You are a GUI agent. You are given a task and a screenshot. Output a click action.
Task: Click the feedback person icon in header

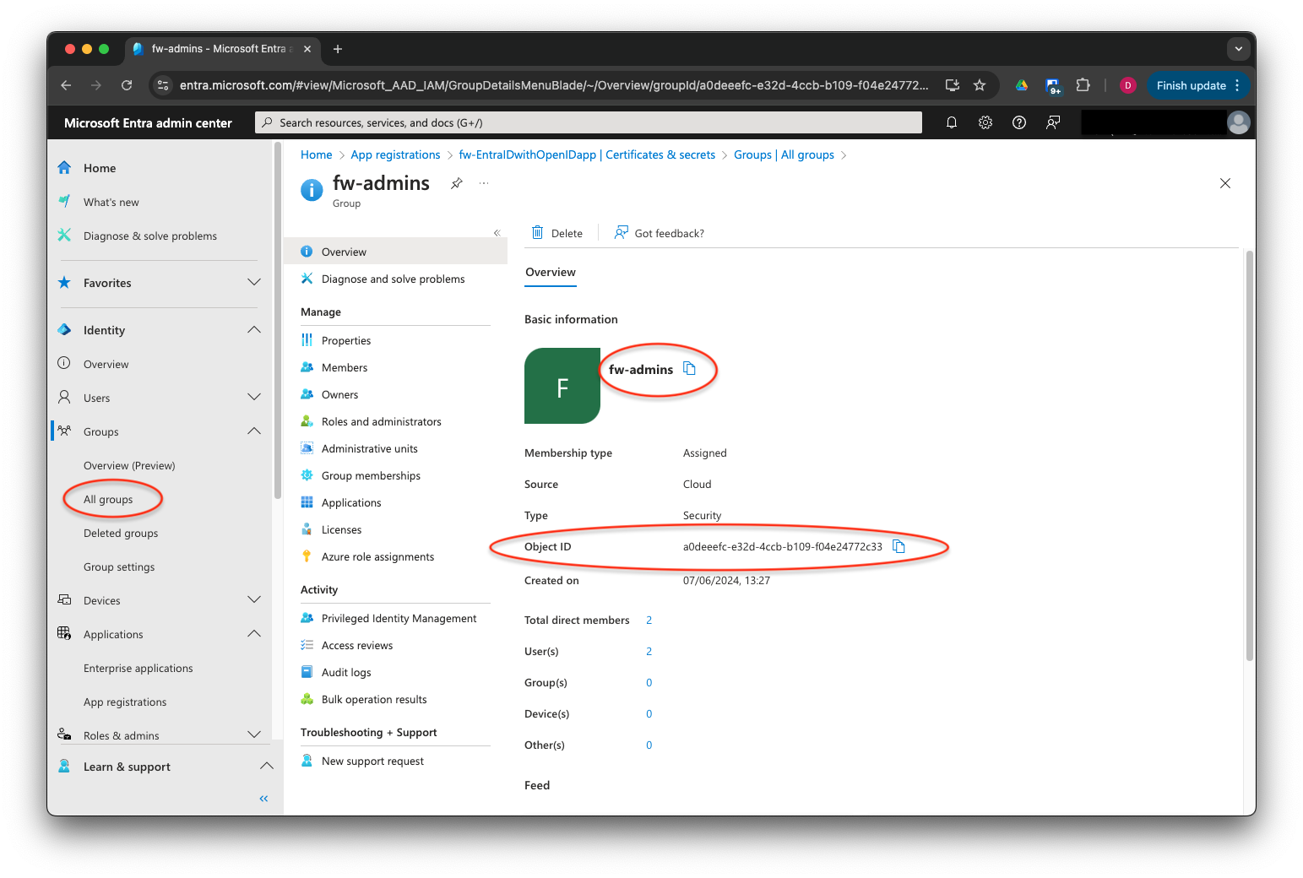(x=1053, y=122)
